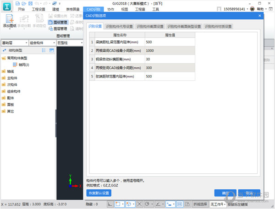
Task: Switch to 识别构件材质设置 tab
Action: (218, 27)
